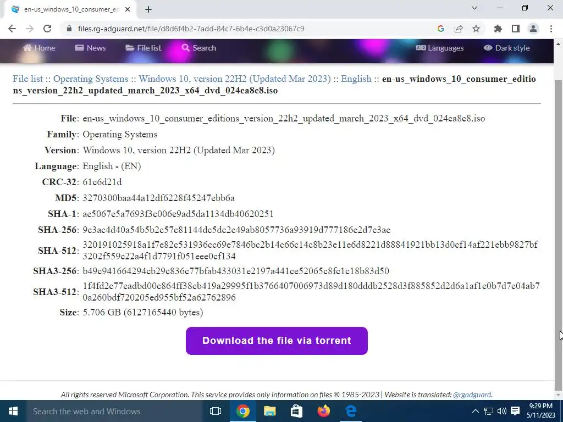The width and height of the screenshot is (563, 422).
Task: Open the Languages menu
Action: click(x=440, y=48)
